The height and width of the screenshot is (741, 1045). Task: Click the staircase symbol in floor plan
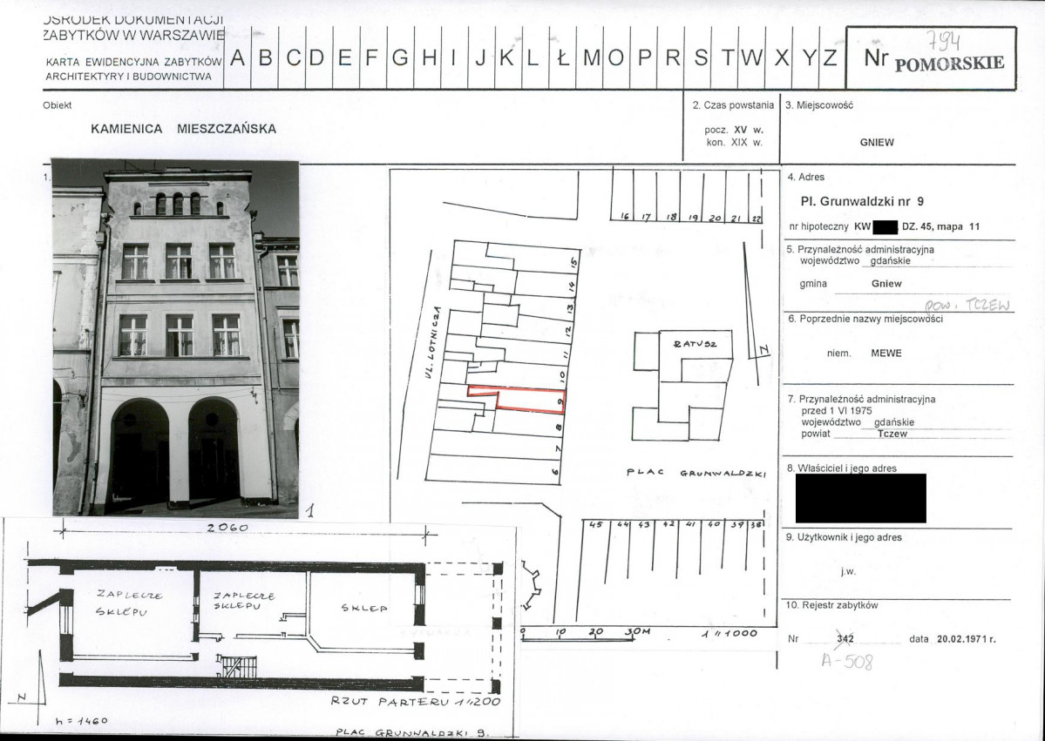tap(239, 666)
